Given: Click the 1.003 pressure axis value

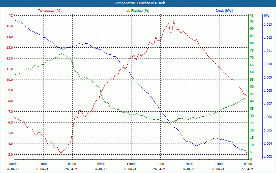Looking at the screenshot, I should [x=268, y=157].
